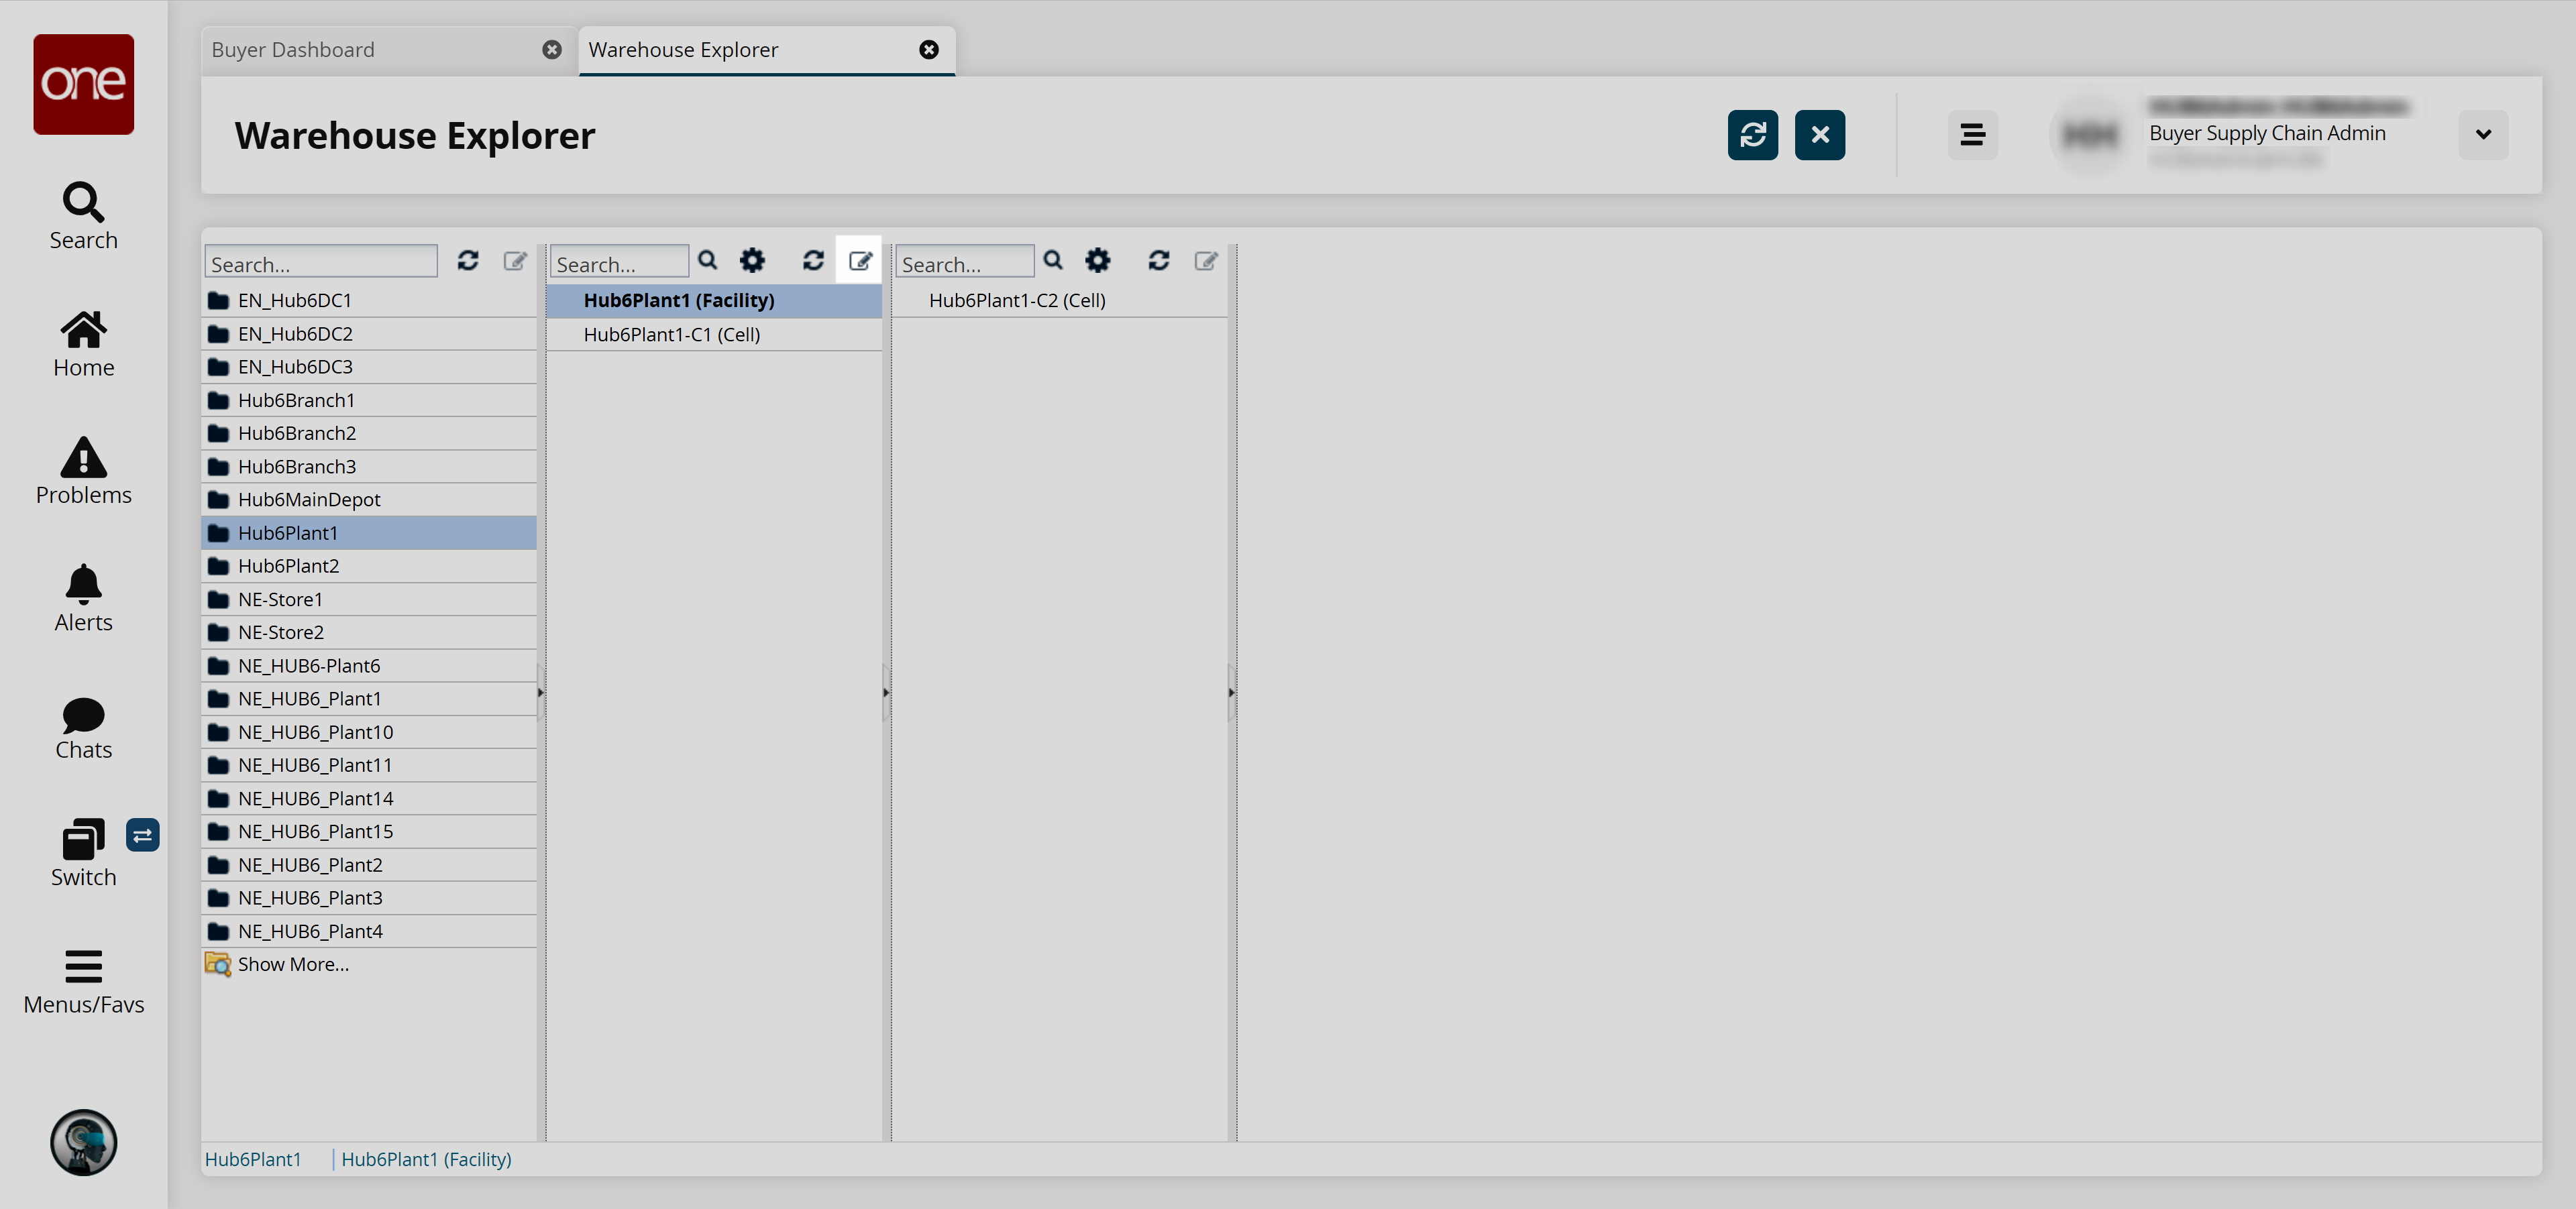This screenshot has height=1209, width=2576.
Task: Refresh the Warehouse Explorer page header
Action: pos(1752,135)
